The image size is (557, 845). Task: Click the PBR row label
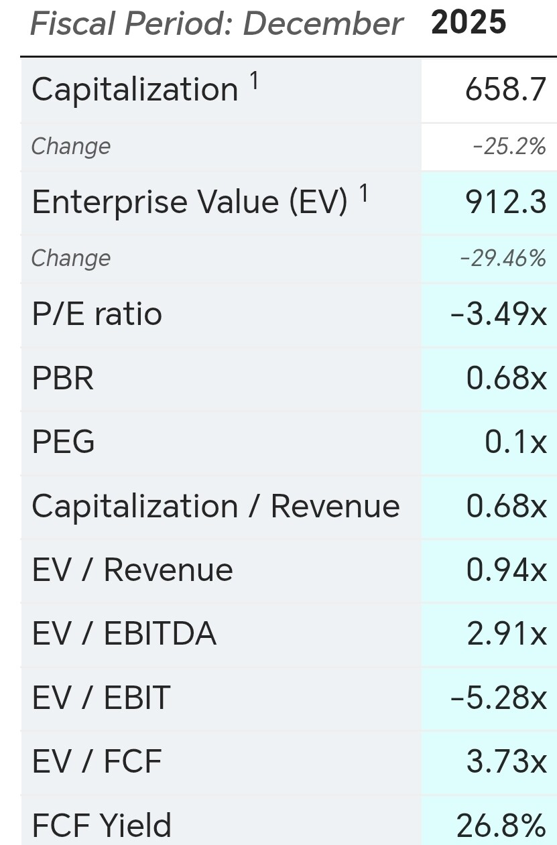(x=62, y=378)
